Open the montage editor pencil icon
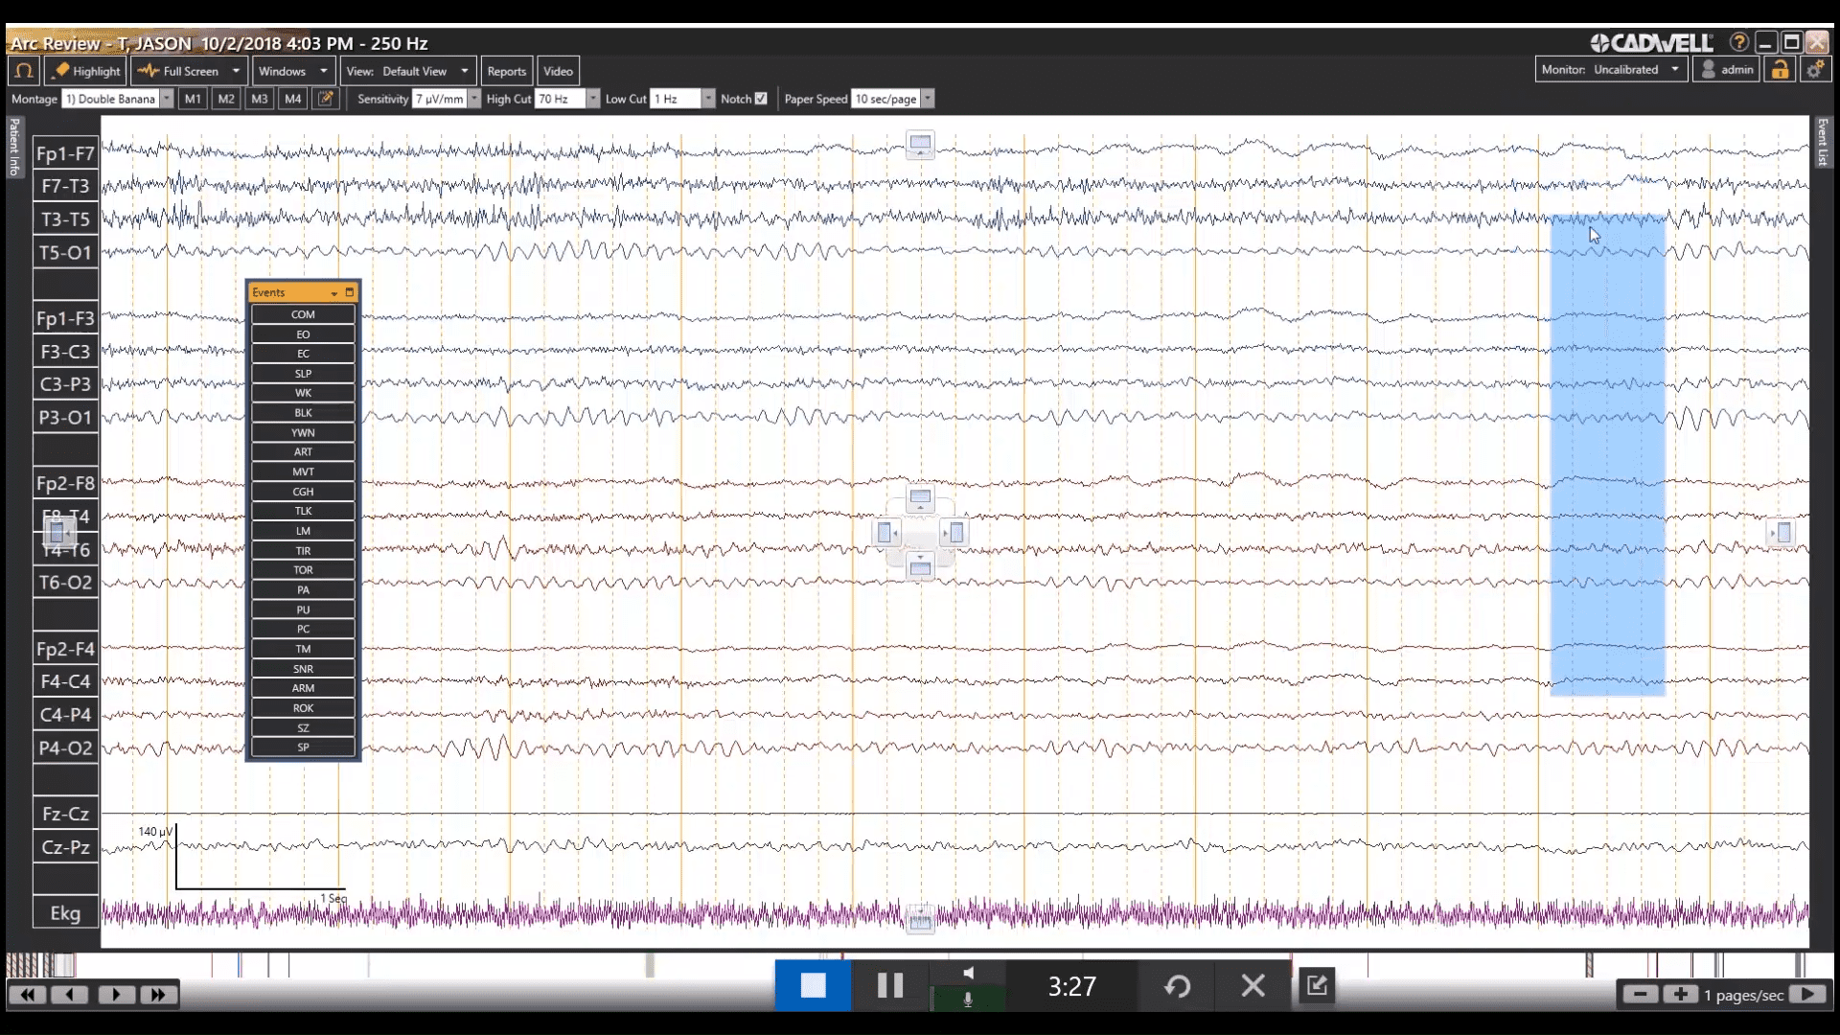The image size is (1840, 1035). tap(326, 98)
